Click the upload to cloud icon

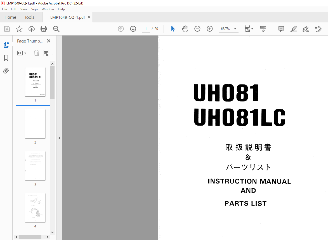coord(32,29)
